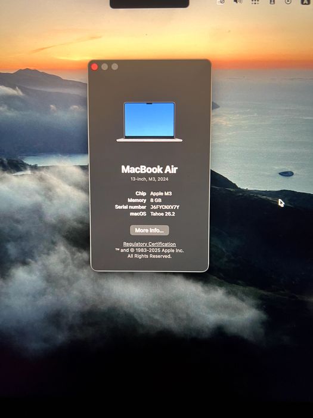This screenshot has width=313, height=418.
Task: Click the "macOS" label
Action: tap(138, 214)
